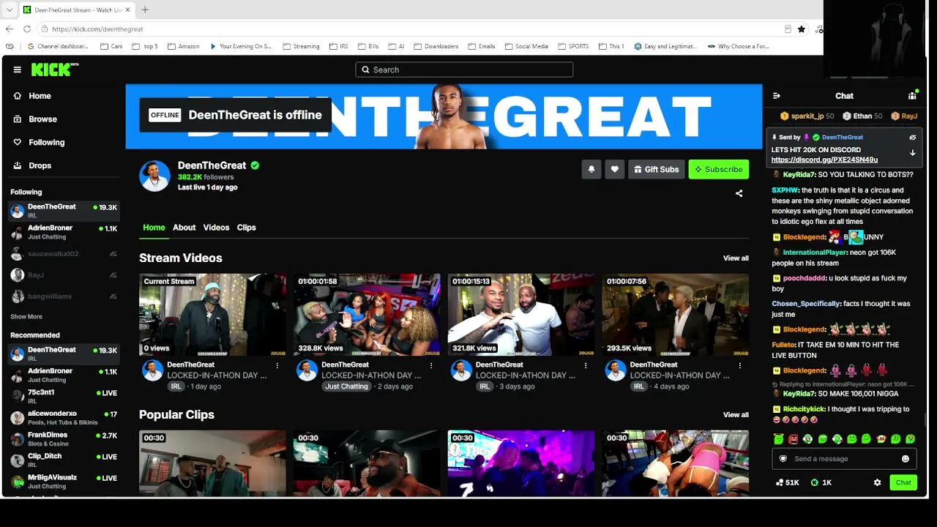Open View all for Stream Videos
The height and width of the screenshot is (527, 937).
click(736, 258)
